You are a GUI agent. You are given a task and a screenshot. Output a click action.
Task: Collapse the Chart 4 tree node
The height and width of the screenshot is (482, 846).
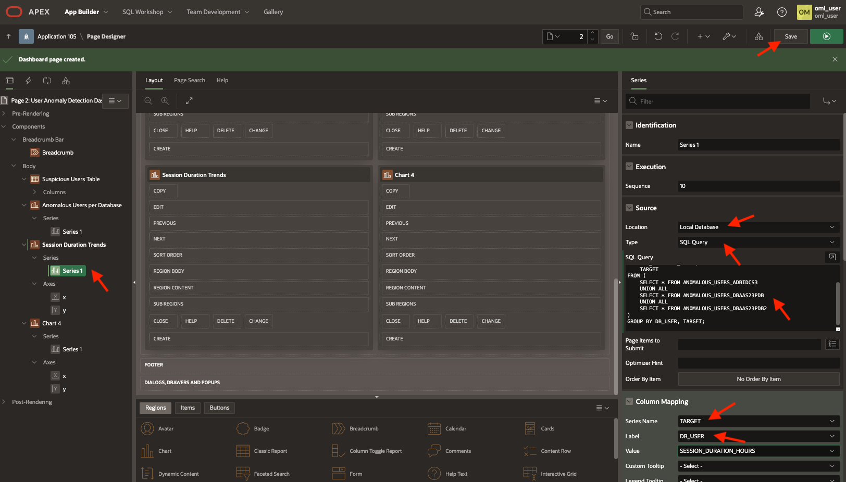pyautogui.click(x=24, y=323)
